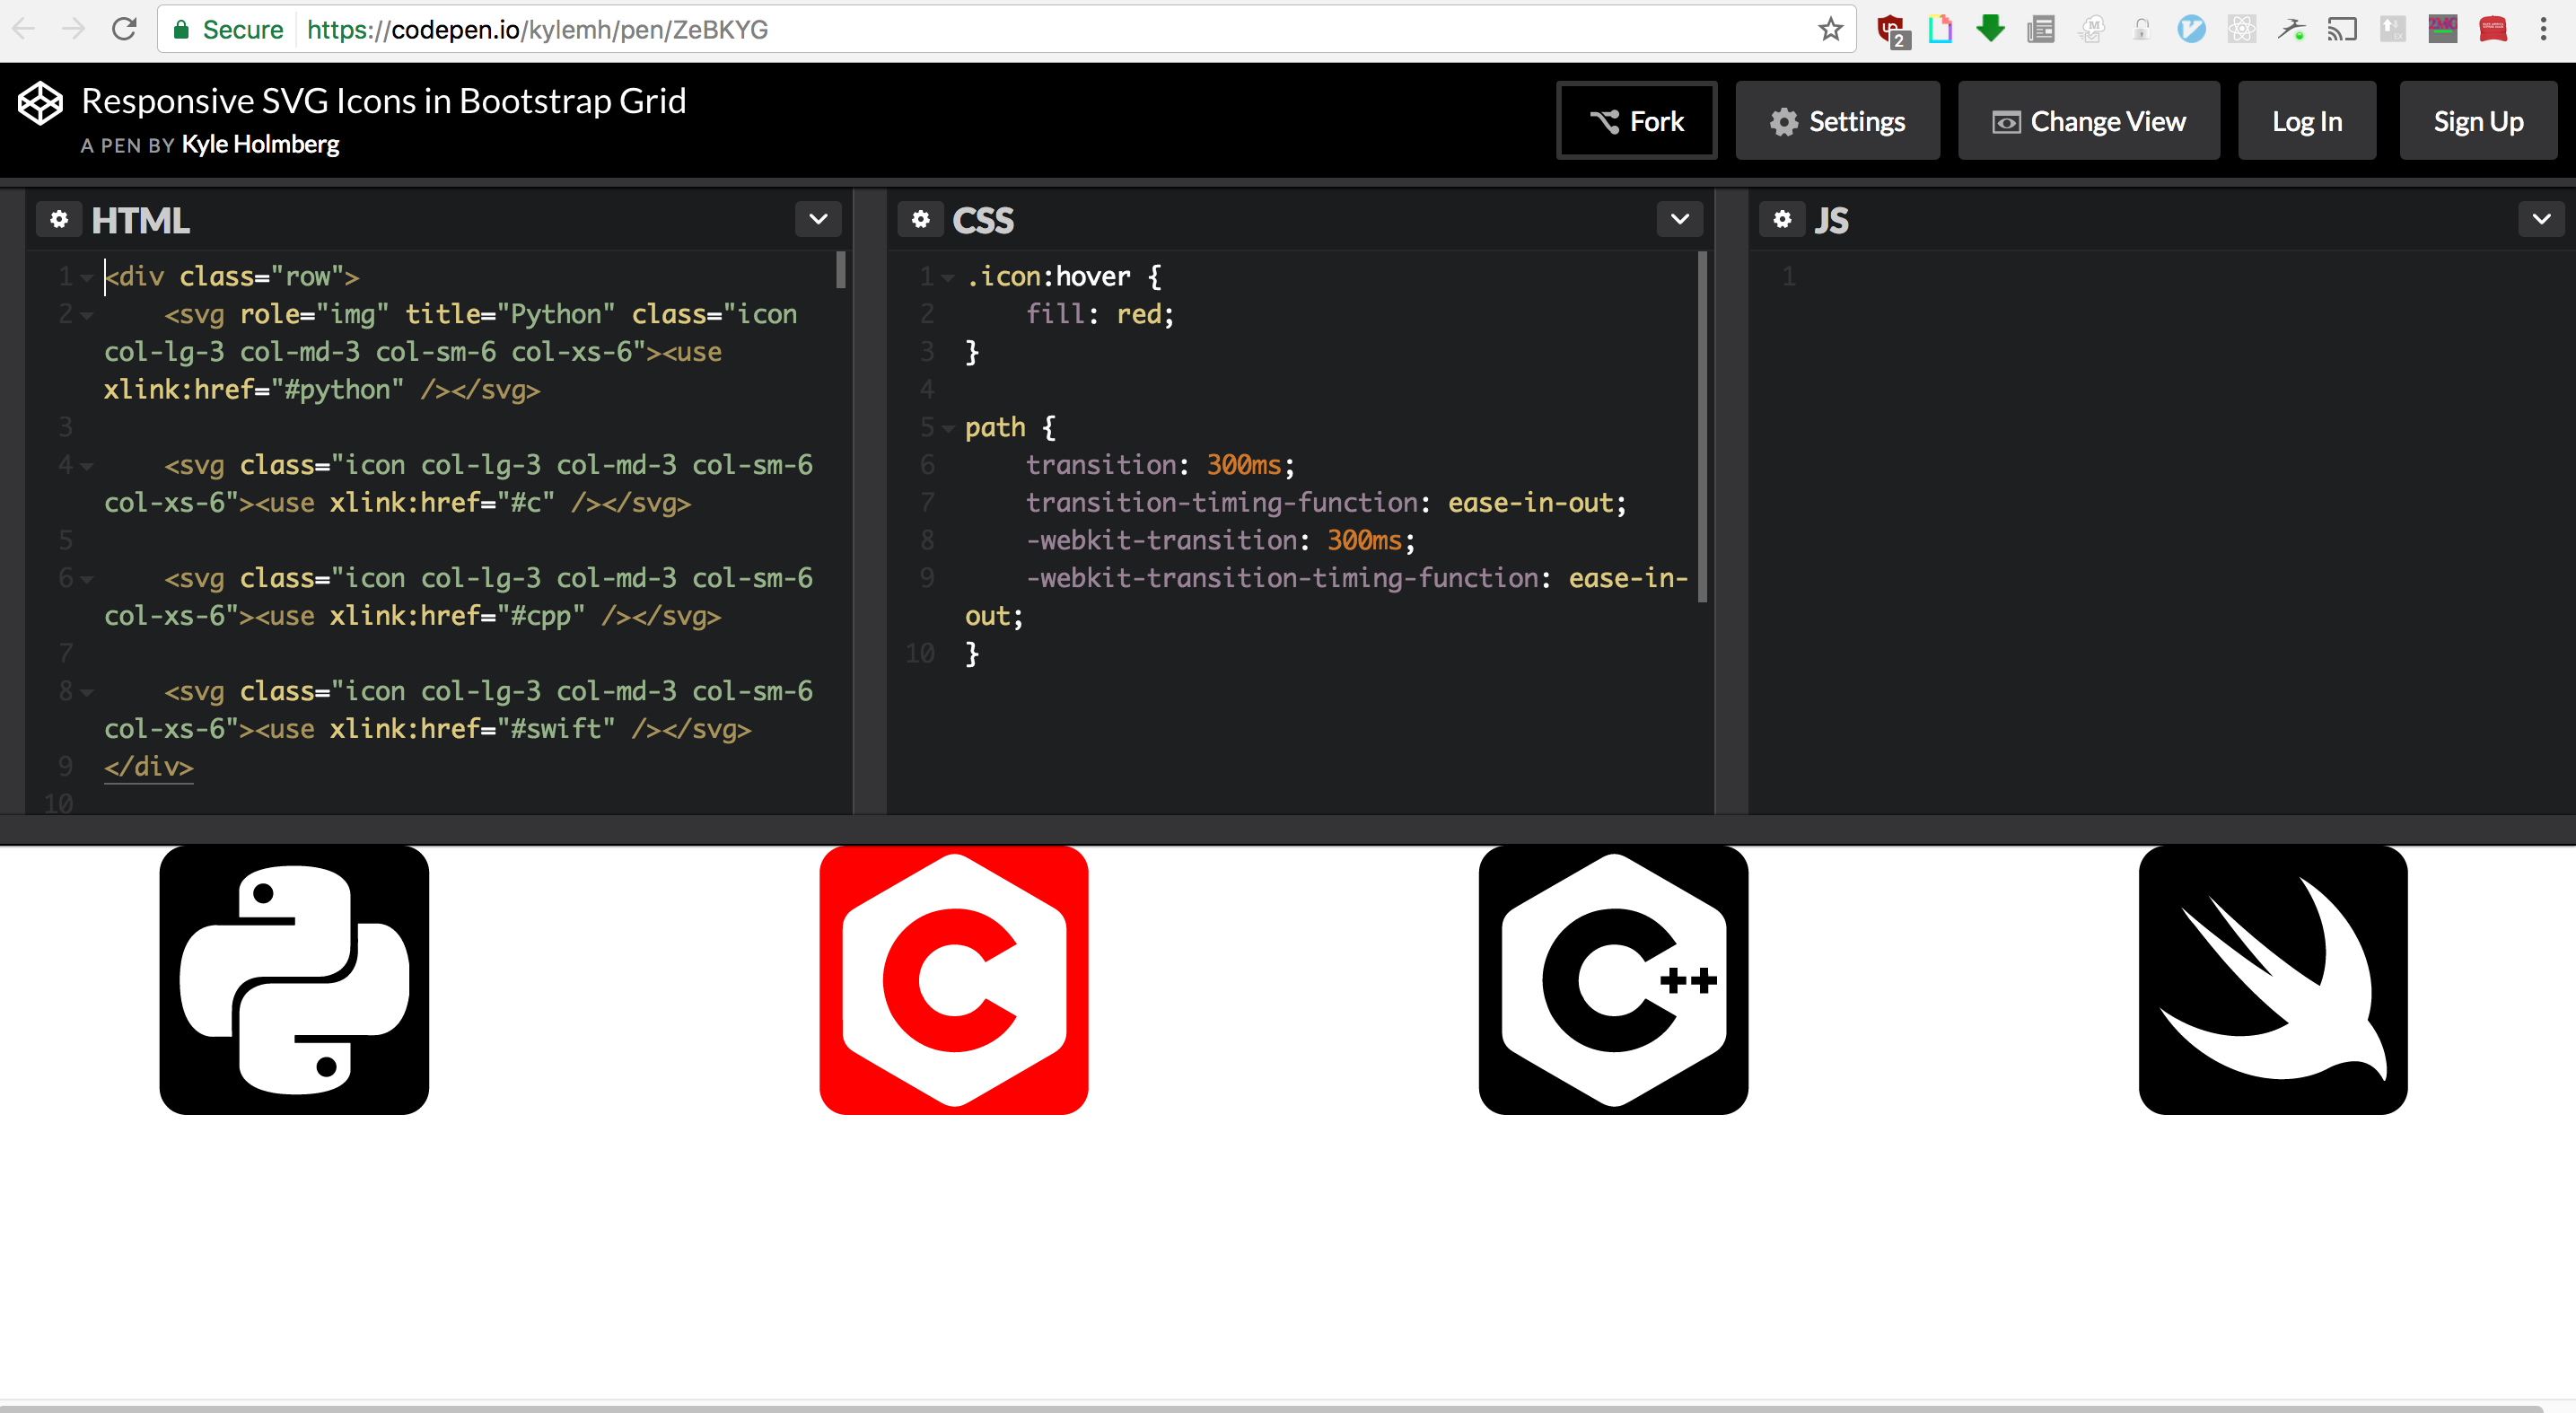Collapse HTML line 8 fold arrow

[x=87, y=692]
